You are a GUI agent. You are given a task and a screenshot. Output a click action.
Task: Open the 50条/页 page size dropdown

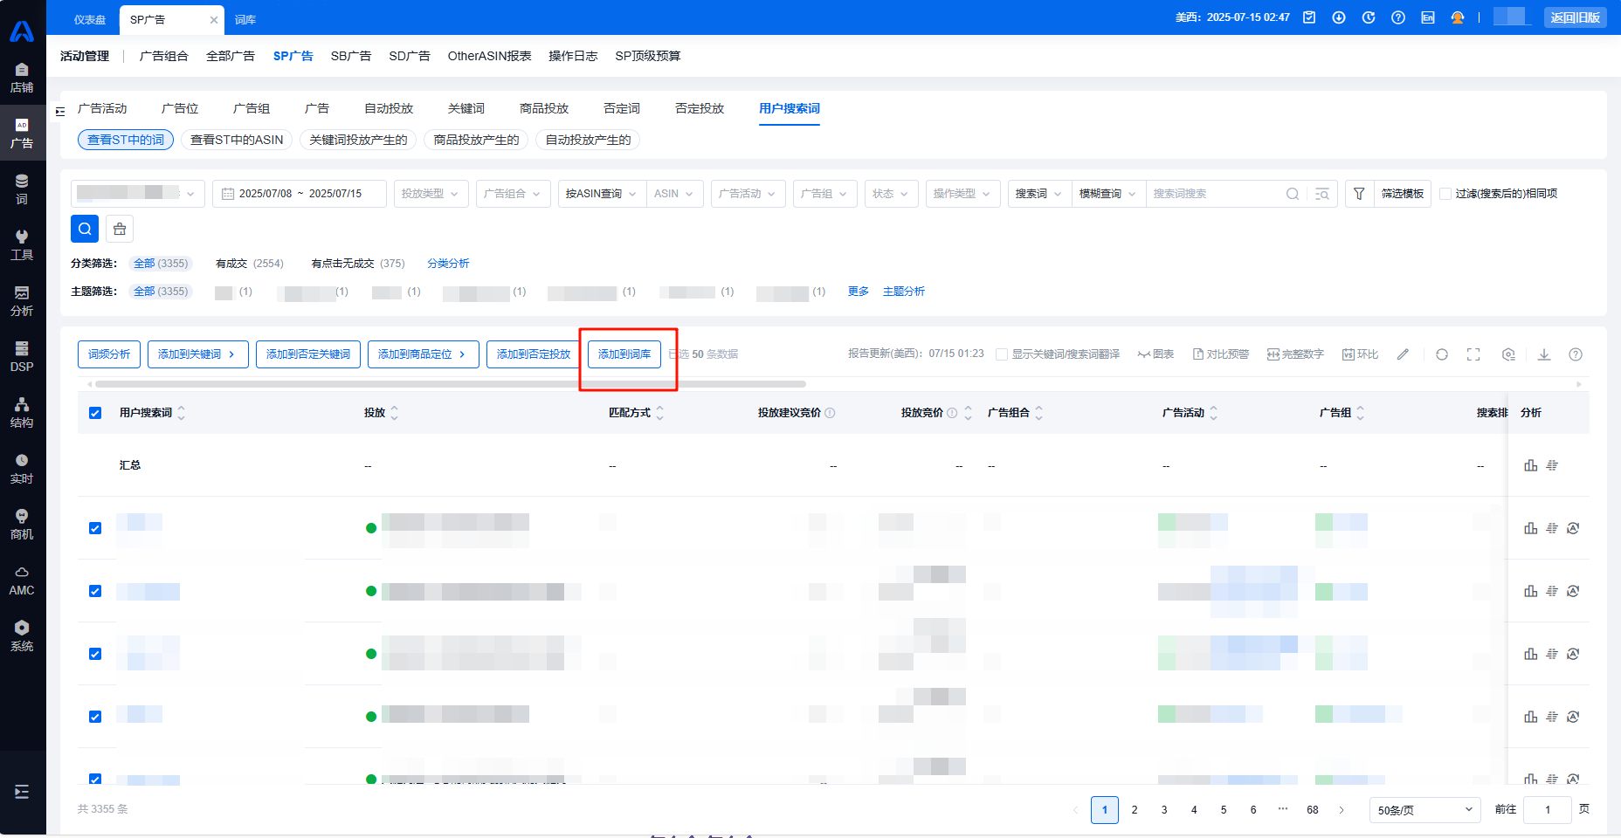point(1425,810)
